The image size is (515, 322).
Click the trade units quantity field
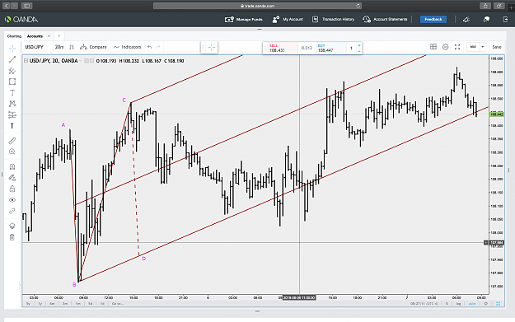click(351, 49)
